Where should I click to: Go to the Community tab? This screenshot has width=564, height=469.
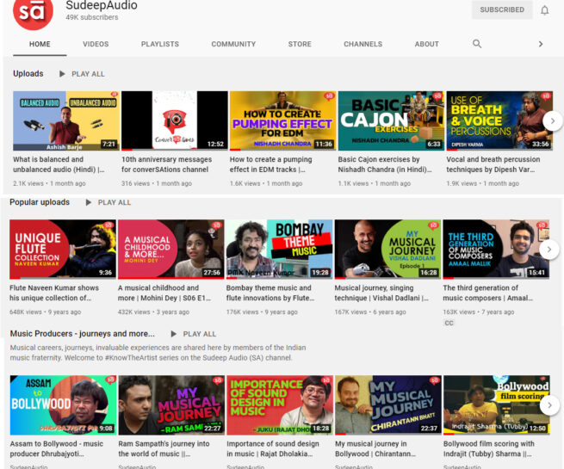233,44
